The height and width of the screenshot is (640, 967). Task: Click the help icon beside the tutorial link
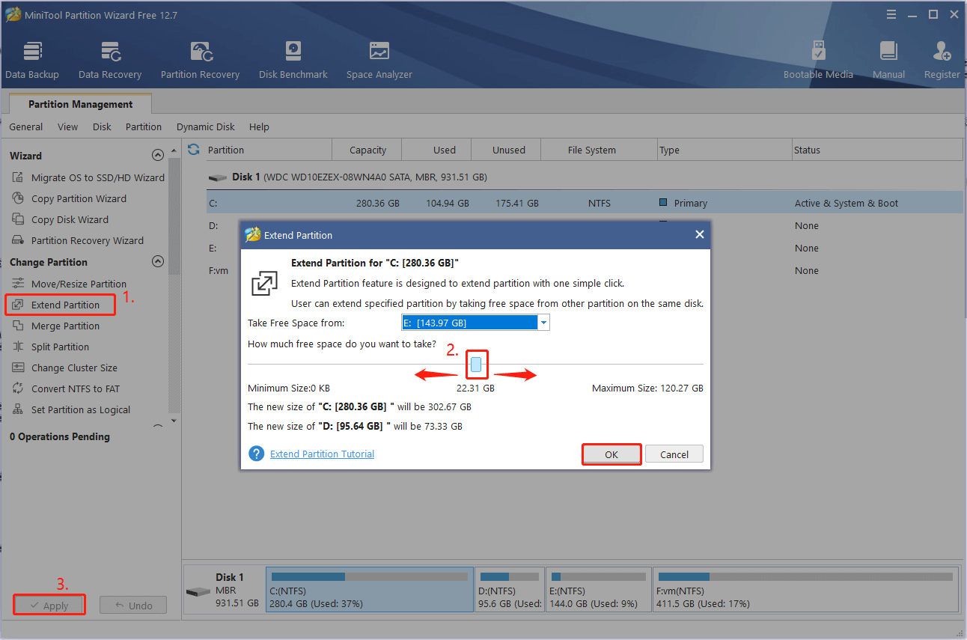(257, 454)
